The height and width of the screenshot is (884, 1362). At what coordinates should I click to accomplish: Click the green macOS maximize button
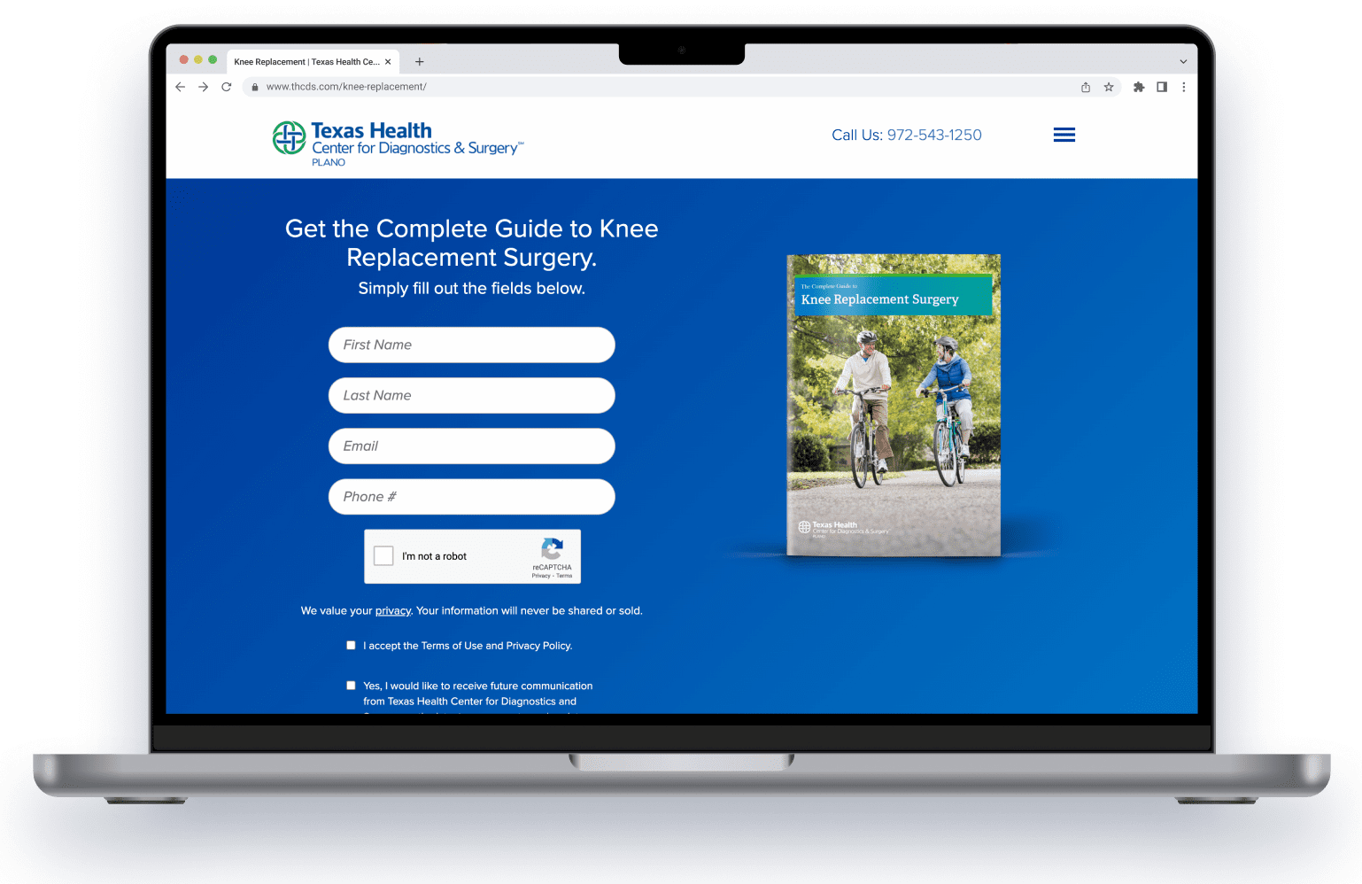(x=213, y=59)
